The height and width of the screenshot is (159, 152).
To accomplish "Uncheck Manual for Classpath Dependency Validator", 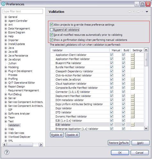I will (112, 71).
